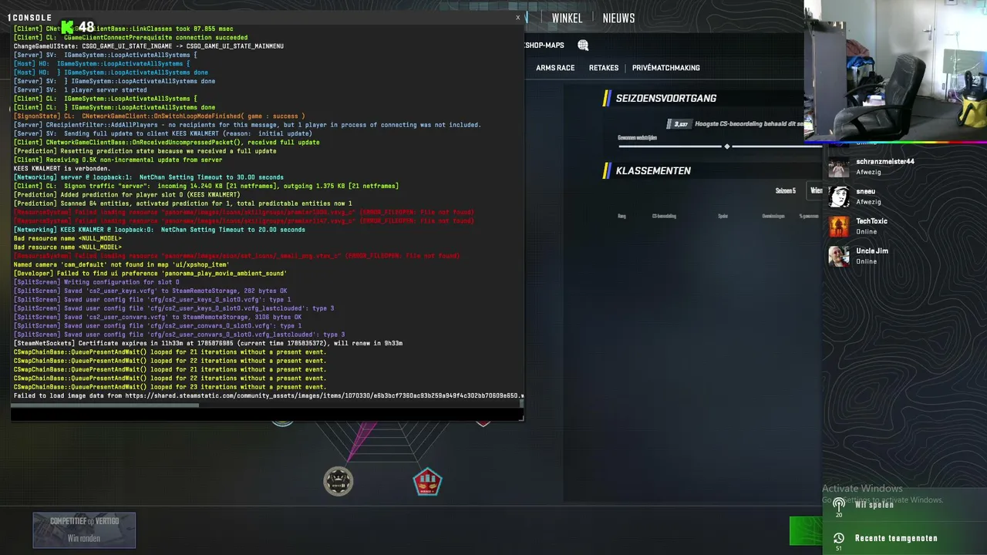Click the "looped for 23 iterations" console line

pos(170,387)
